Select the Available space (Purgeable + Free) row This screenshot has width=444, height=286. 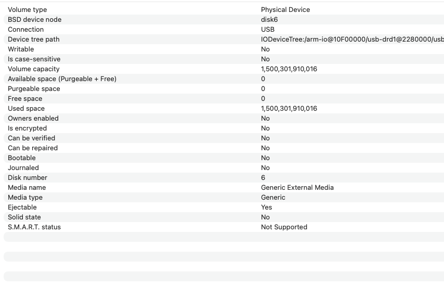click(62, 79)
